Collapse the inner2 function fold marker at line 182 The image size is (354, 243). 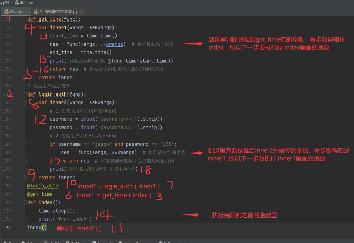[x=25, y=102]
